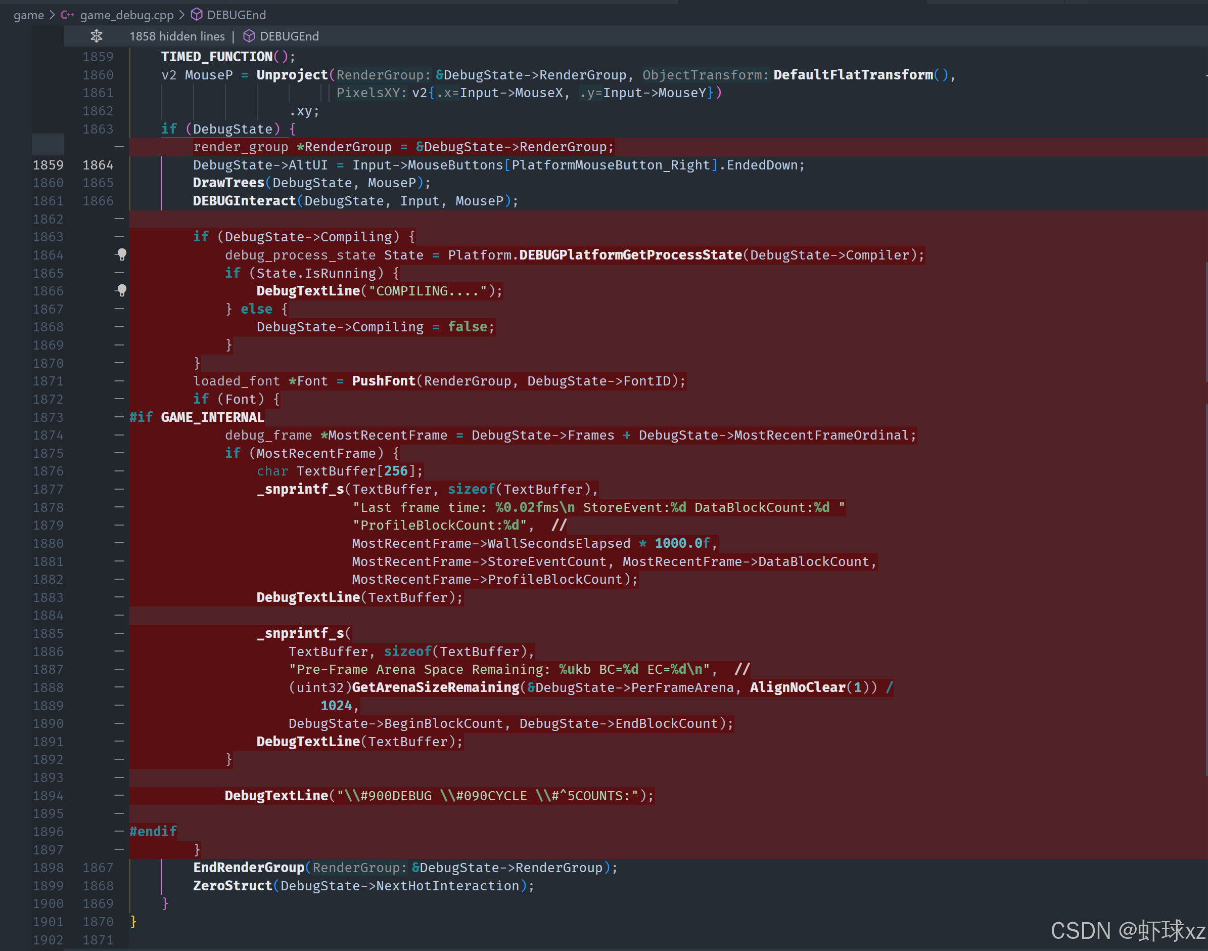Viewport: 1208px width, 951px height.
Task: Click the lightbulb on the debug_process_state line
Action: [x=122, y=254]
